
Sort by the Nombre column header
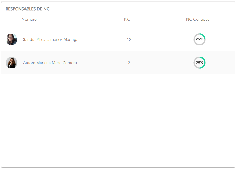coord(29,20)
